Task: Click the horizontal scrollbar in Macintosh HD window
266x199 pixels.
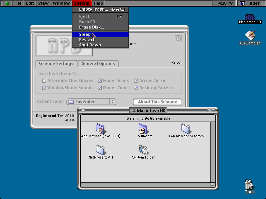Action: tap(146, 185)
